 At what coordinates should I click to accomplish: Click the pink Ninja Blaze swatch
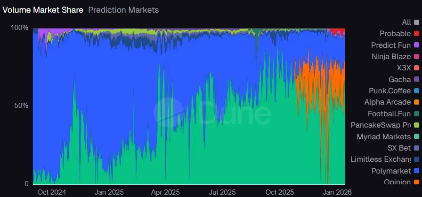(x=417, y=57)
